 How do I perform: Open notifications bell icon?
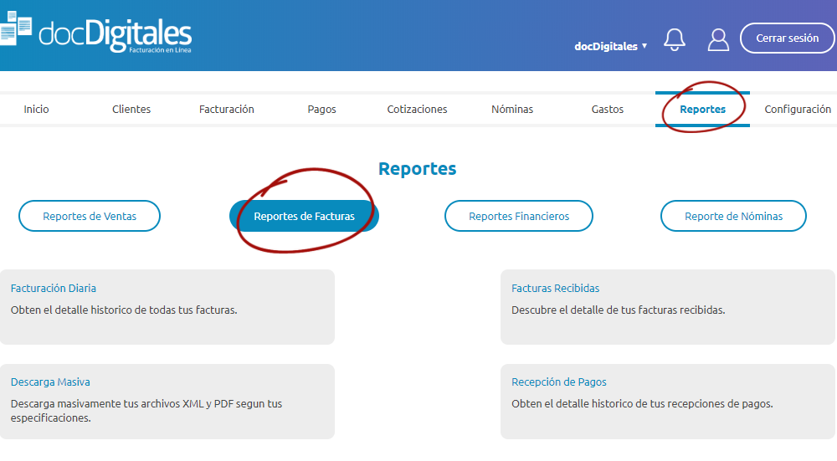click(x=674, y=39)
